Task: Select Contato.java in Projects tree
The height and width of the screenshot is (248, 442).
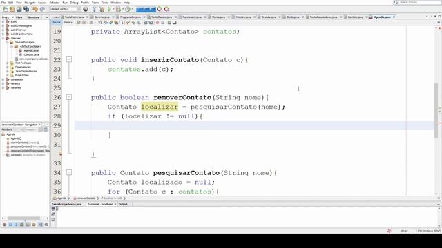Action: click(31, 54)
